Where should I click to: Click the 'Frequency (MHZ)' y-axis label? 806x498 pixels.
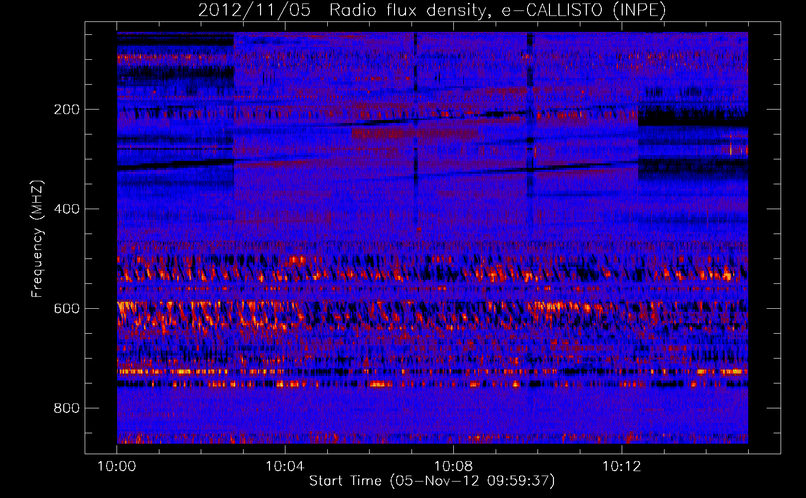click(x=37, y=239)
